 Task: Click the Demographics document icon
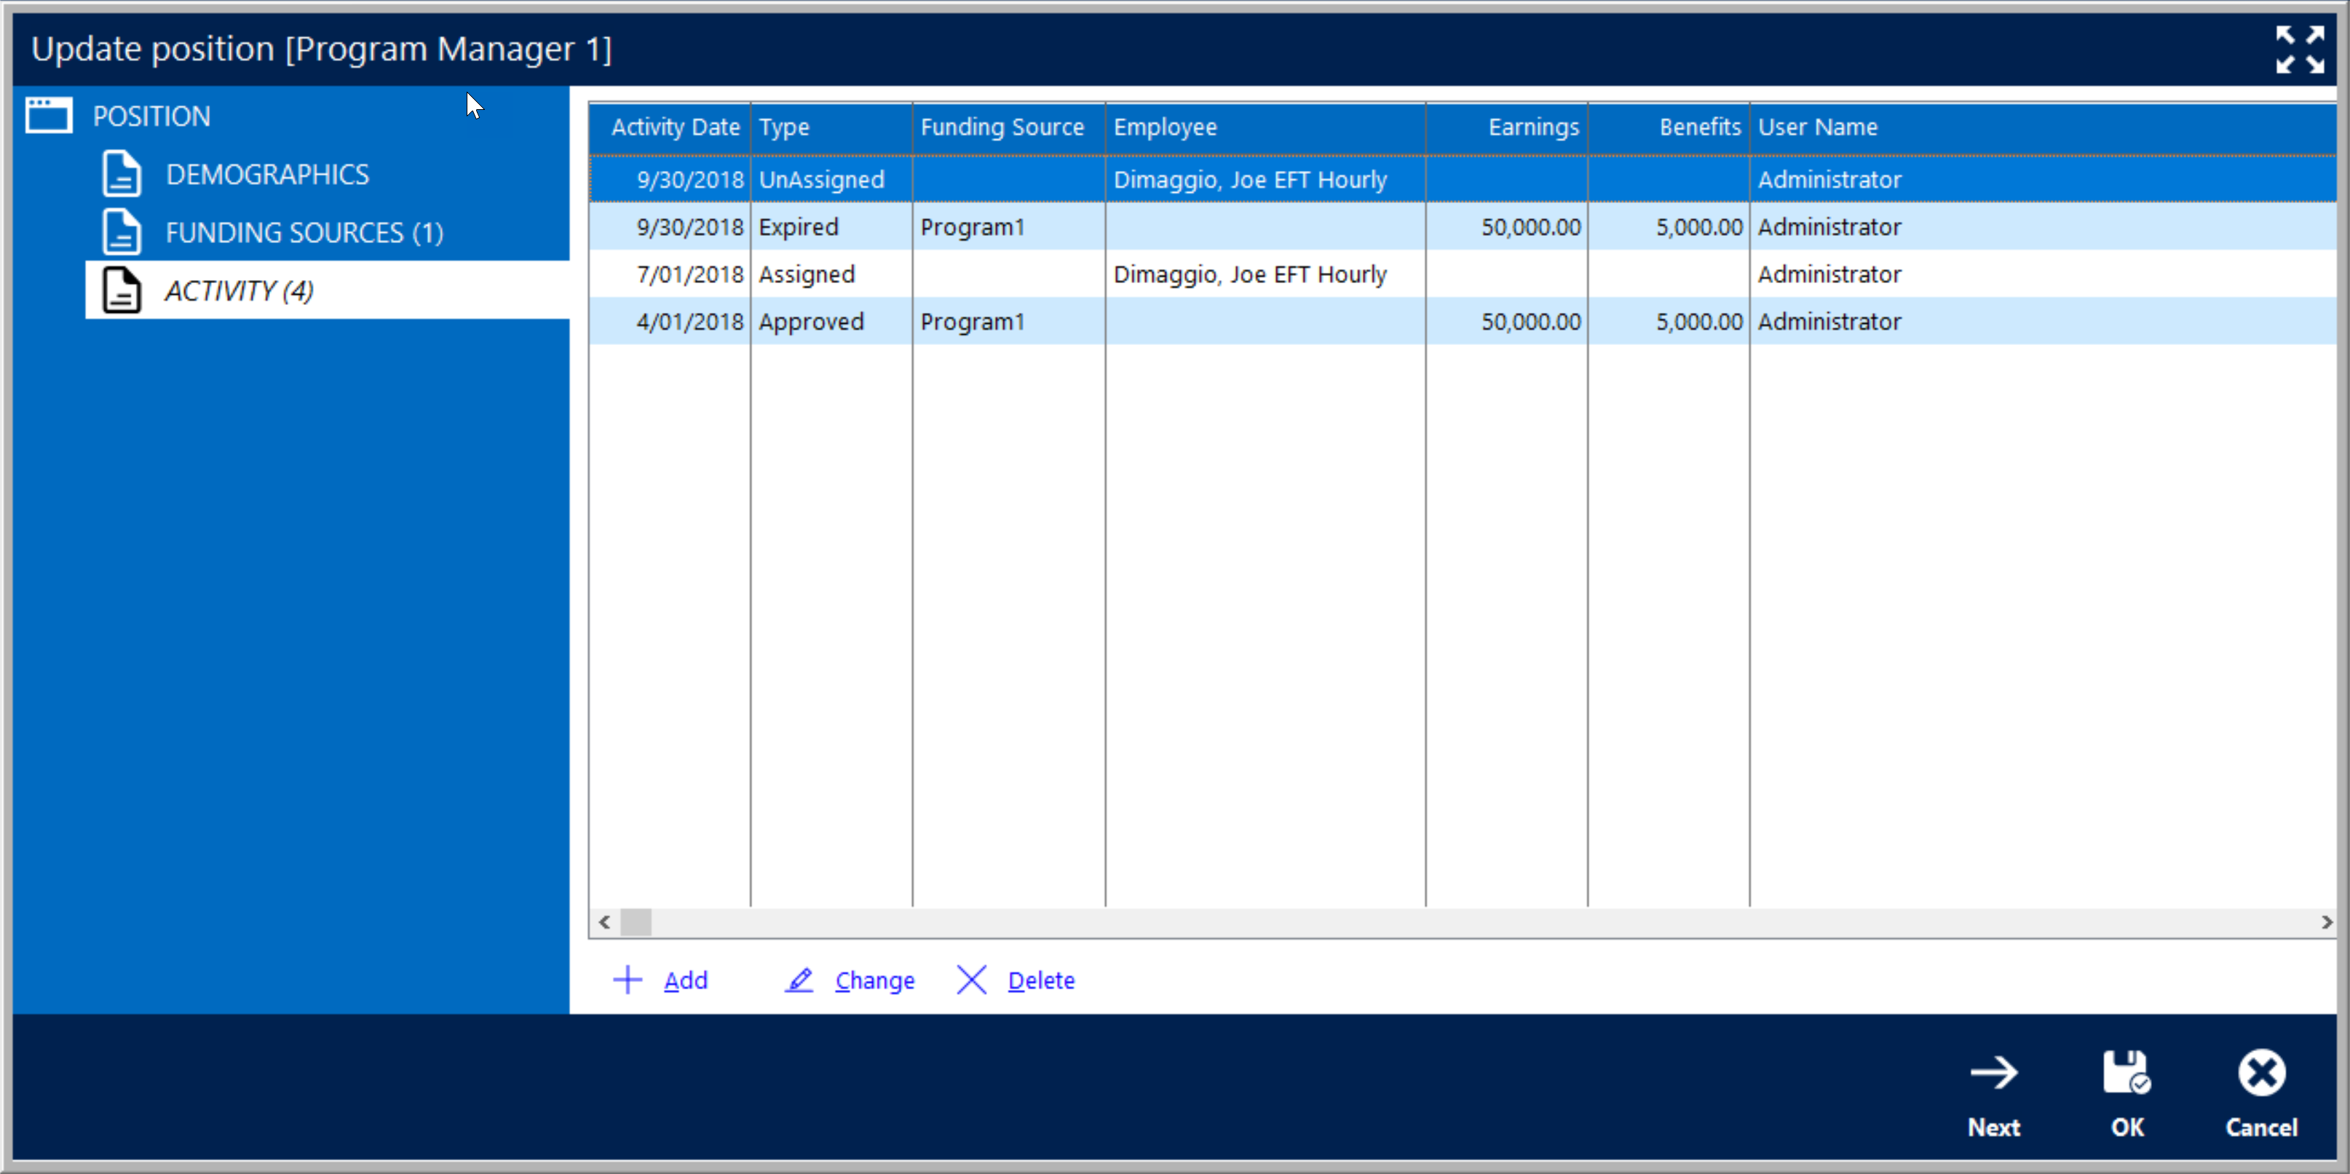[x=122, y=174]
